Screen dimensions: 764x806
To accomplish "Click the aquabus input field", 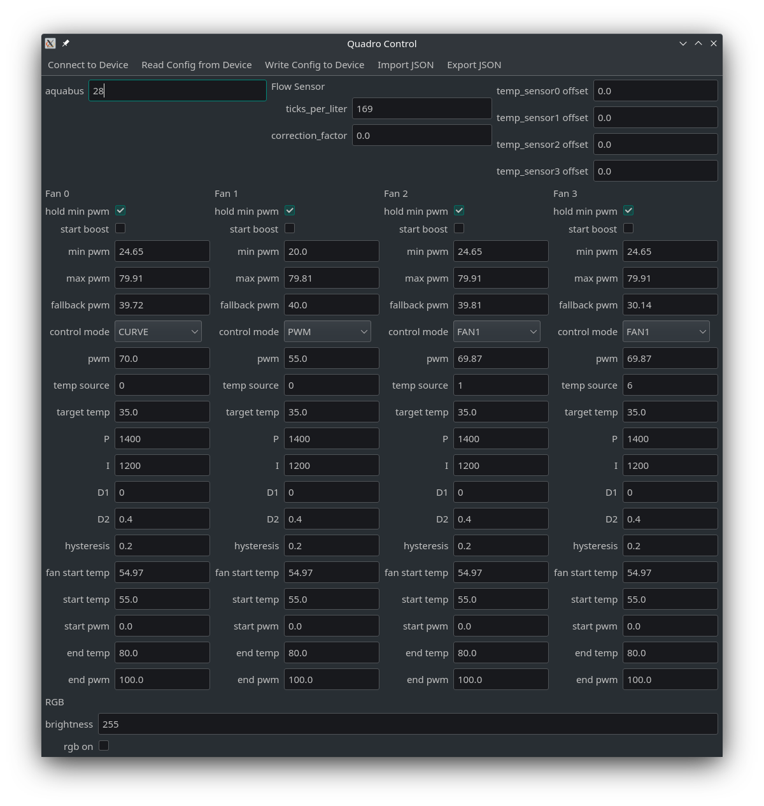I will pyautogui.click(x=178, y=90).
